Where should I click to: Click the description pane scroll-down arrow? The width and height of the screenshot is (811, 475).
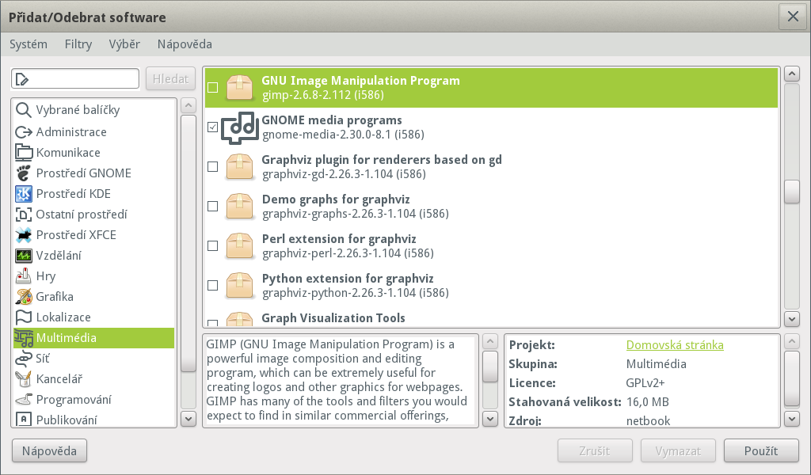point(489,419)
